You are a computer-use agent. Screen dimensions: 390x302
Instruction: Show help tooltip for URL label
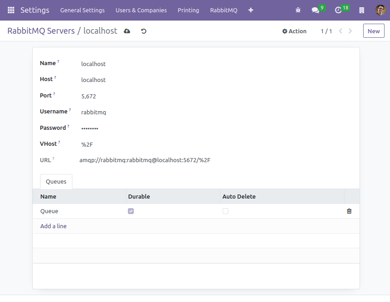point(53,159)
